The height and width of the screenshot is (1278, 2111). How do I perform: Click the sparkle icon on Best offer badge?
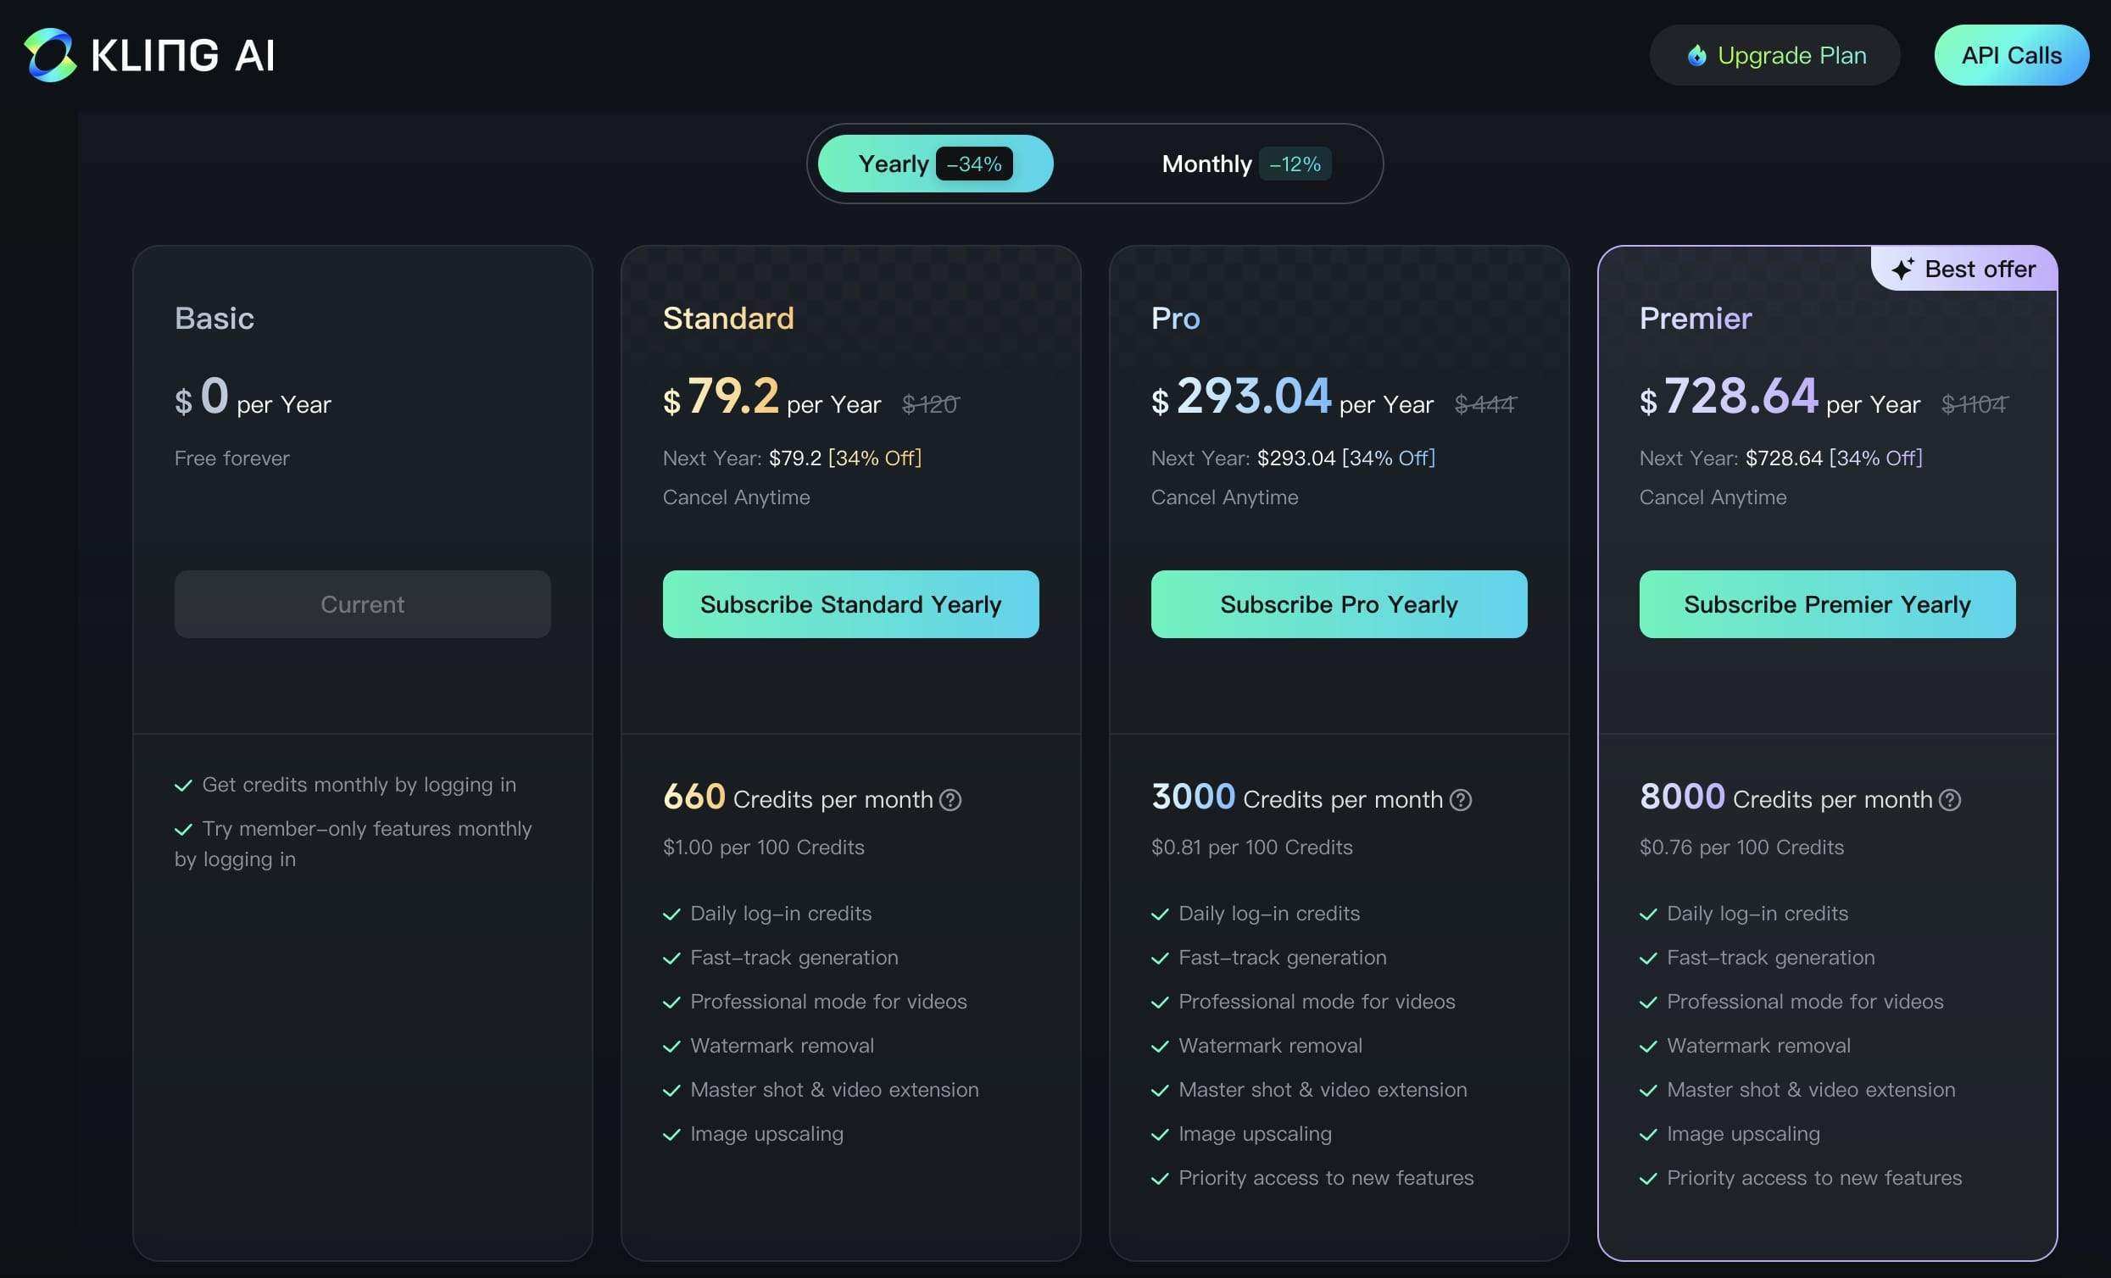(x=1902, y=269)
